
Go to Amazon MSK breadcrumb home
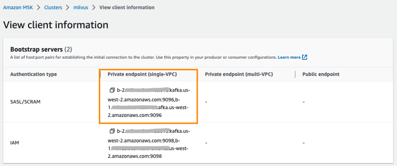pos(18,7)
